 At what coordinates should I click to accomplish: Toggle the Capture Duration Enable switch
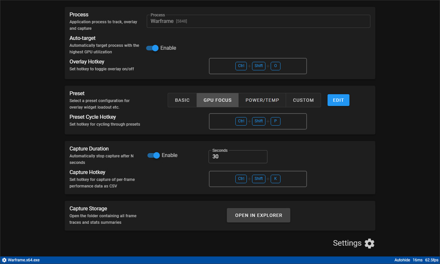click(x=154, y=155)
